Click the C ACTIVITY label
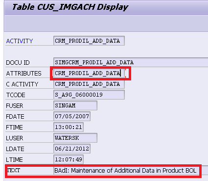 coord(22,84)
